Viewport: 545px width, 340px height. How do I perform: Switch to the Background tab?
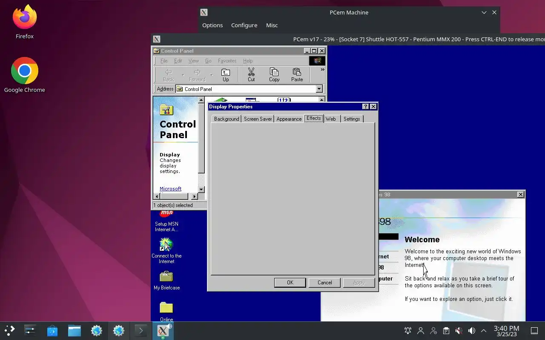227,119
